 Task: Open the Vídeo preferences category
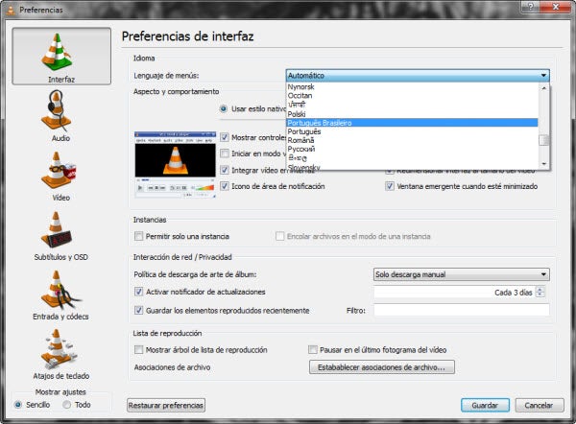pyautogui.click(x=60, y=177)
